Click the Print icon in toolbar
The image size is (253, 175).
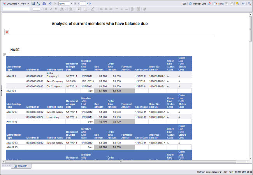(38, 3)
